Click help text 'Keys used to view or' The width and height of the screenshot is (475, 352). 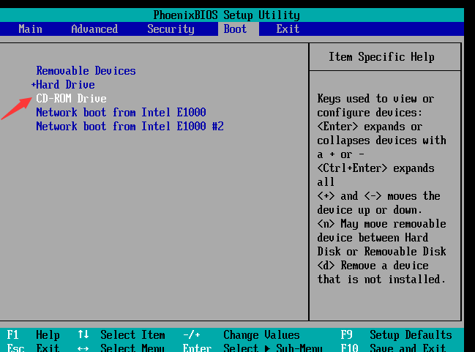375,99
